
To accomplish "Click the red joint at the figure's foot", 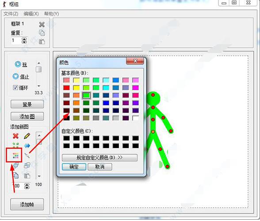I will tap(168, 166).
